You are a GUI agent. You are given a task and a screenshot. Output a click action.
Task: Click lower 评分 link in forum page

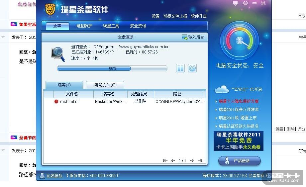pos(301,129)
